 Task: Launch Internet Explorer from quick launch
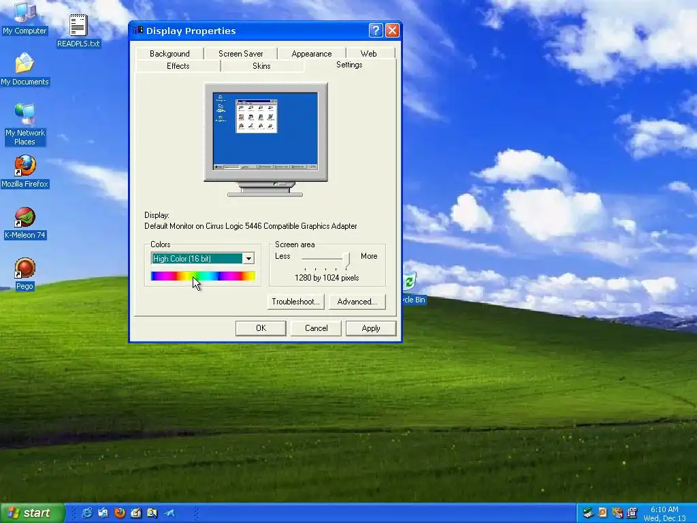86,513
